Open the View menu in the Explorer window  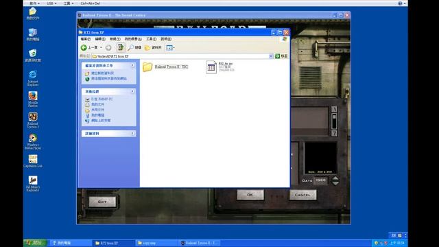[115, 39]
